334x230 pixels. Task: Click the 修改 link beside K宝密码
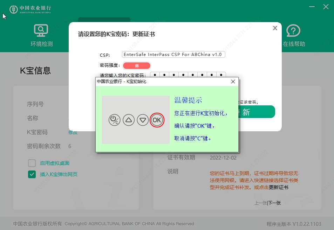(x=73, y=133)
